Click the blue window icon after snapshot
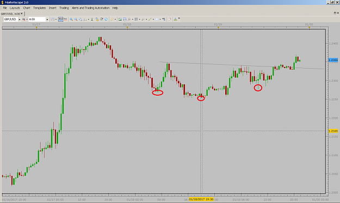Screen dimensions: 340x203 (125, 19)
